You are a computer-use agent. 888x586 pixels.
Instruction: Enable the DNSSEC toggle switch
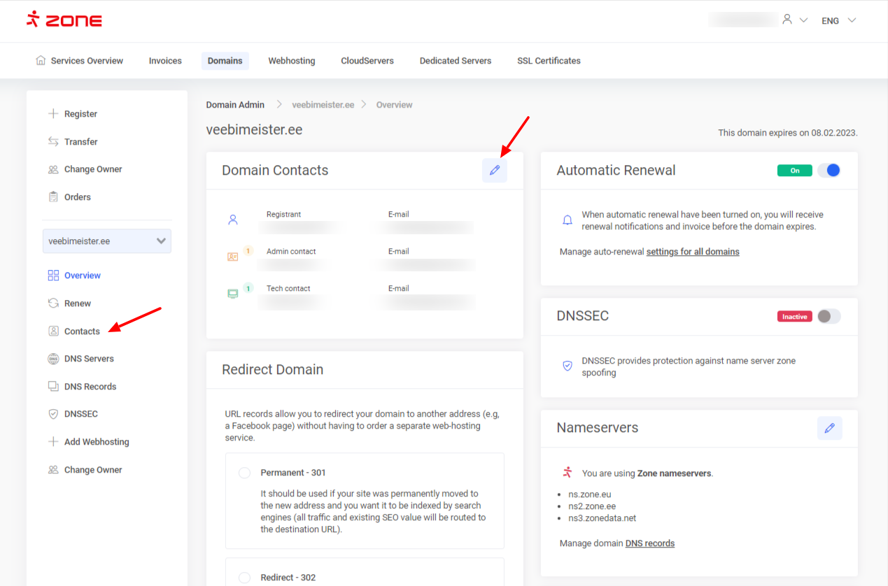tap(829, 316)
